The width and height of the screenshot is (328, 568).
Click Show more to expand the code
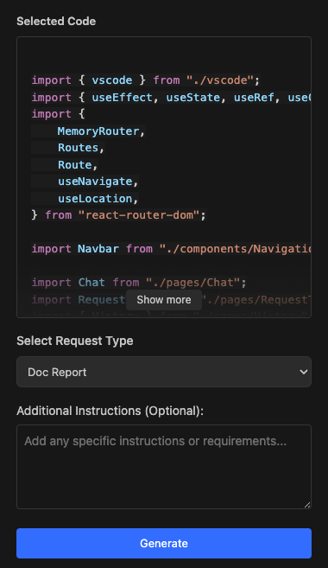(164, 300)
